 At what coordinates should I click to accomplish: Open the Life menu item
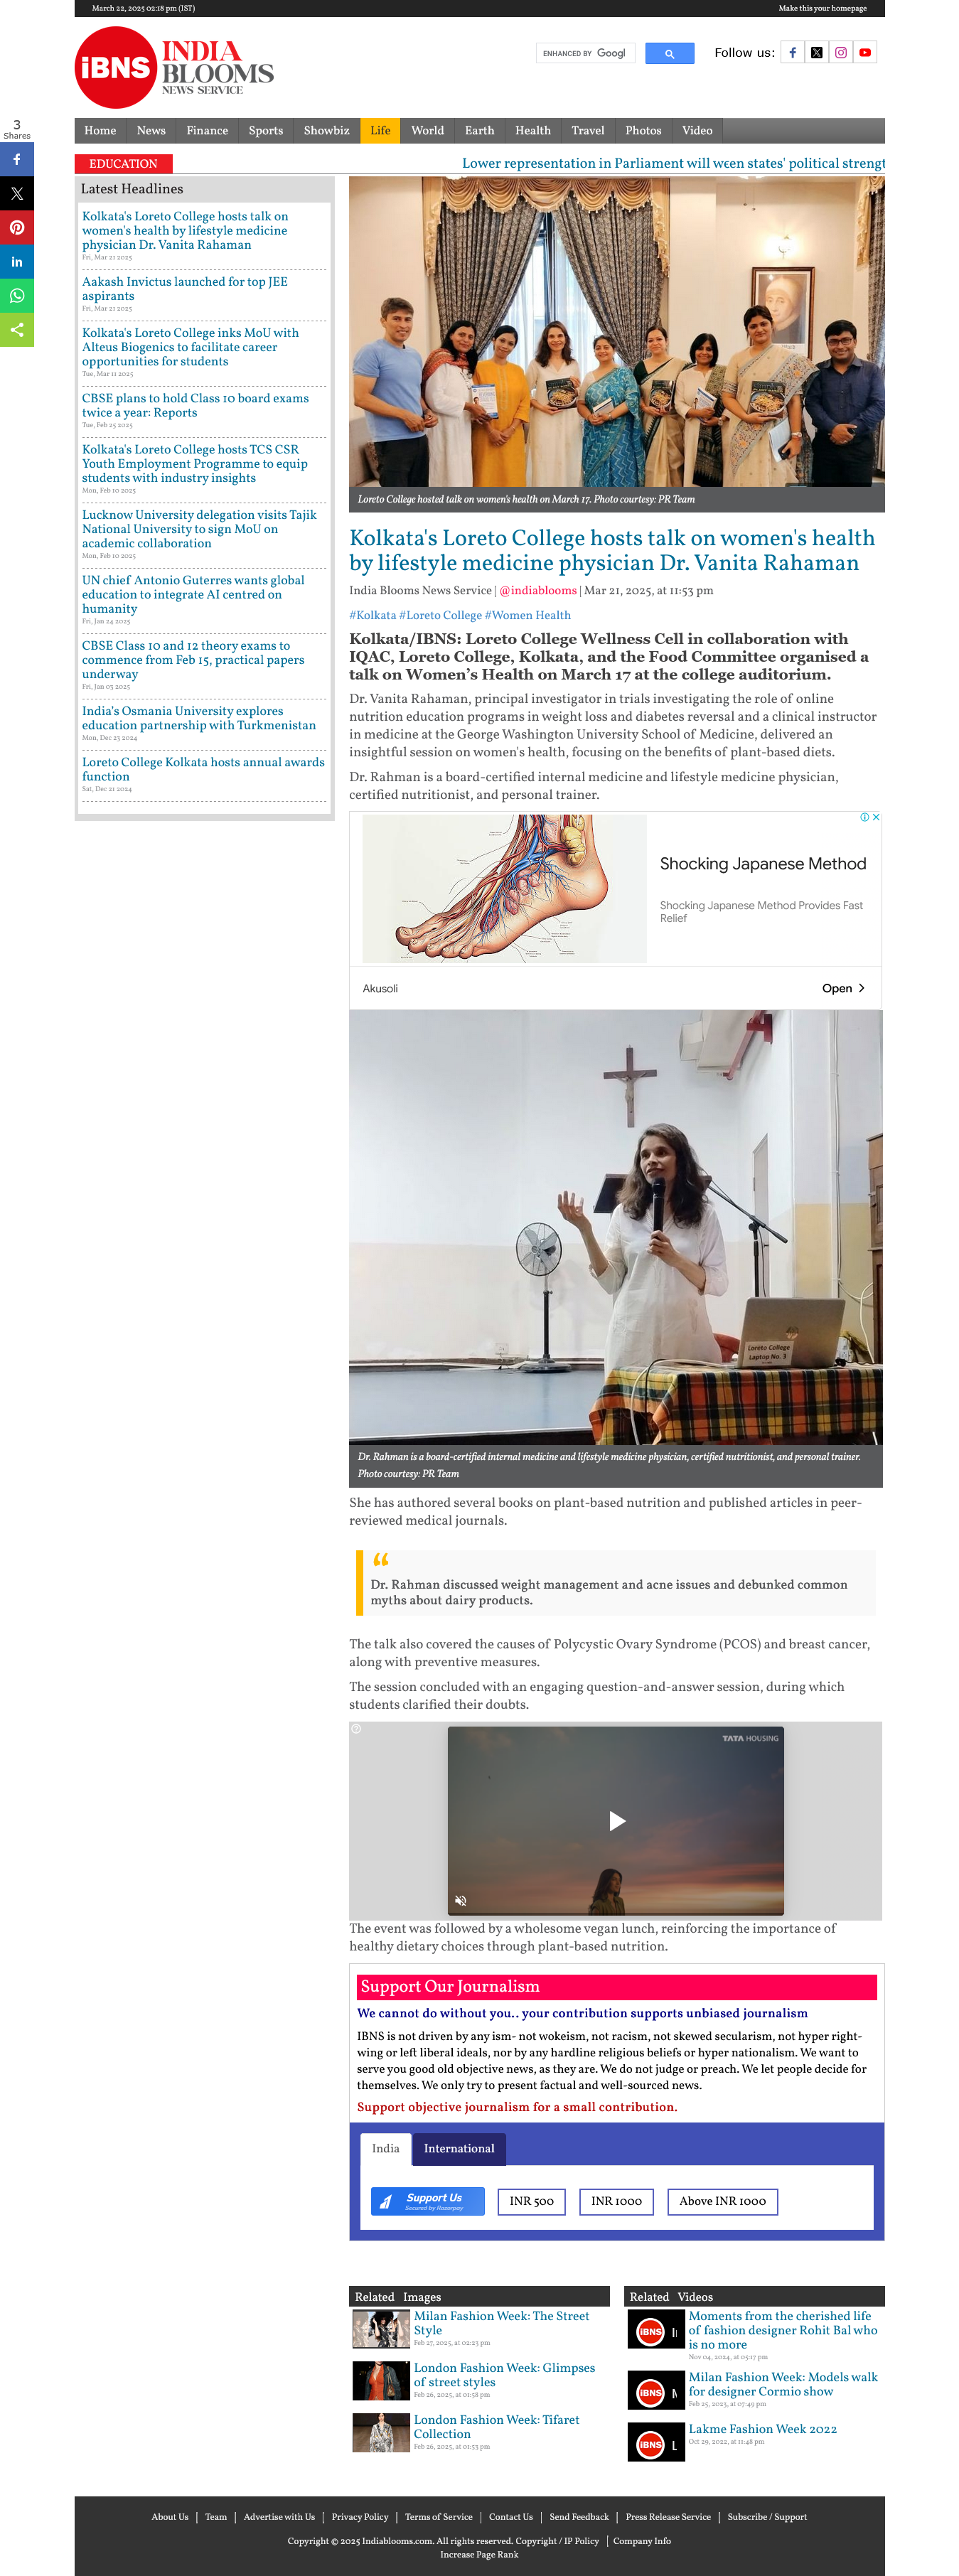[380, 131]
